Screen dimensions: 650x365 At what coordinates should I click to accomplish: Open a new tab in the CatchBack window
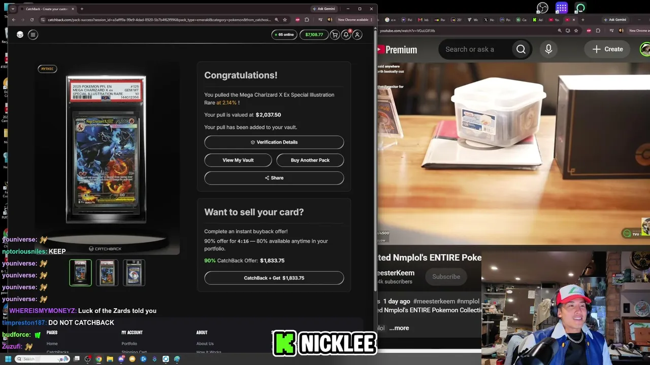82,9
